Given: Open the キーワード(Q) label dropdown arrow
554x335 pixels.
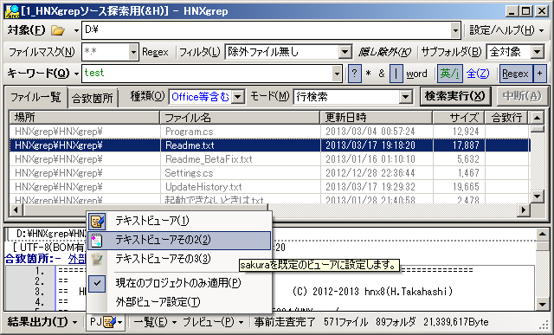Looking at the screenshot, I should [x=76, y=74].
